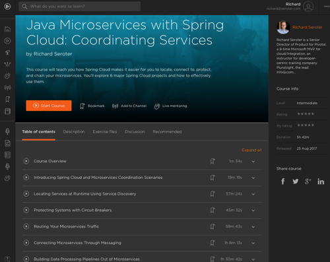Image resolution: width=330 pixels, height=262 pixels.
Task: Play the Course Overview module
Action: pos(26,161)
